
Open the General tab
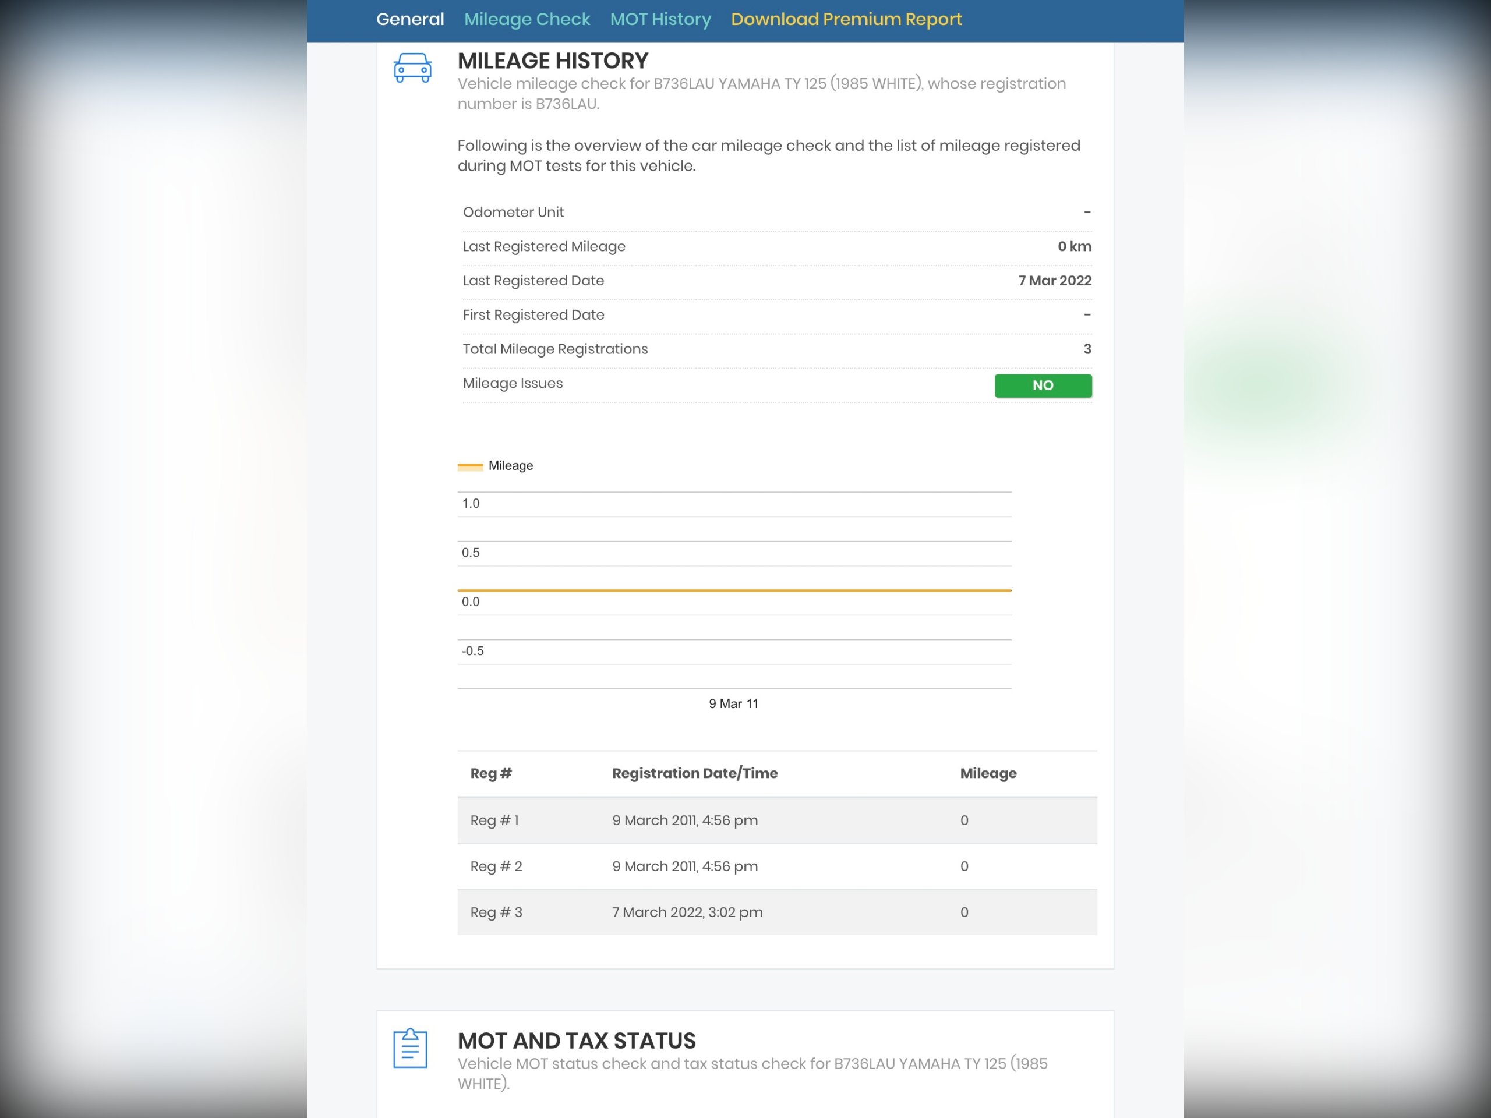[x=410, y=19]
